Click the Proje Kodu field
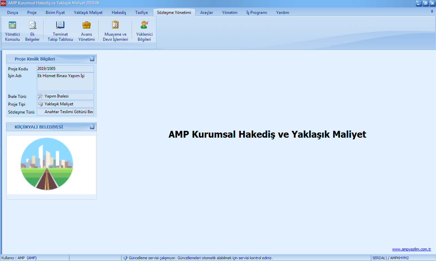The image size is (436, 261). click(x=65, y=69)
